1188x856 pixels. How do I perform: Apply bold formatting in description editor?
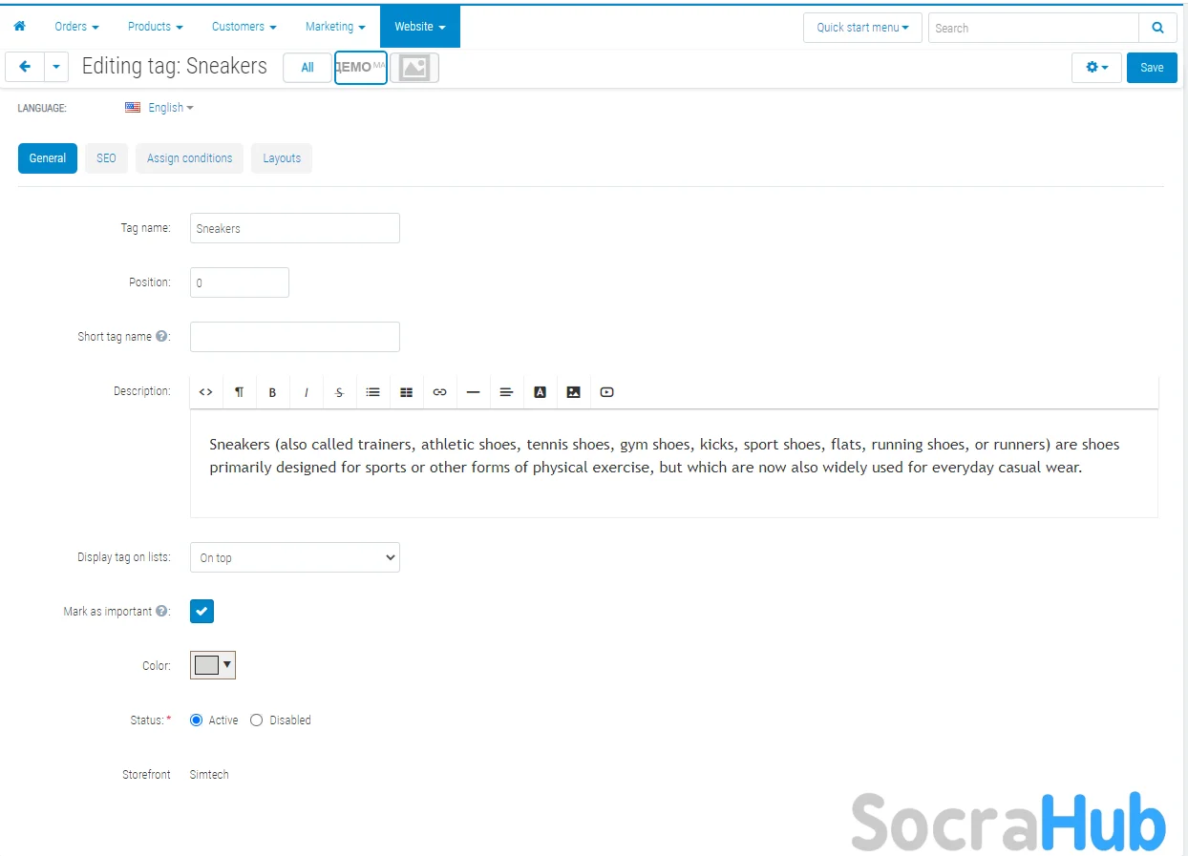[272, 392]
